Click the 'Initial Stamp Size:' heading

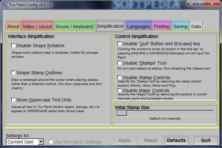pos(133,107)
